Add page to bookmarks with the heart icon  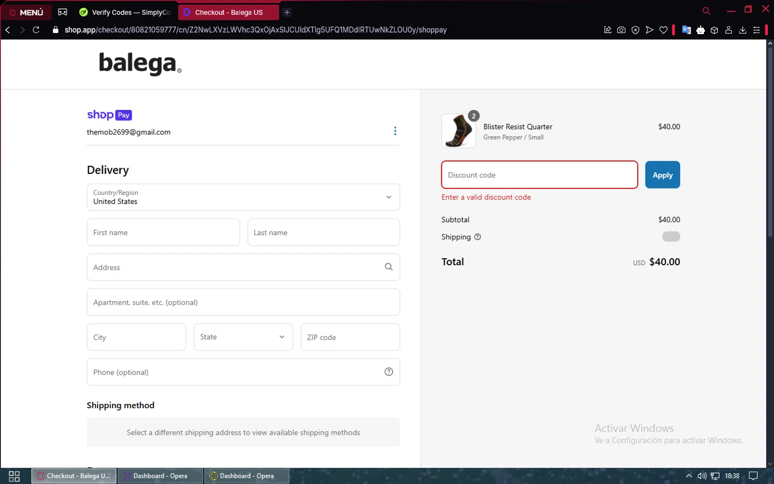pos(663,30)
